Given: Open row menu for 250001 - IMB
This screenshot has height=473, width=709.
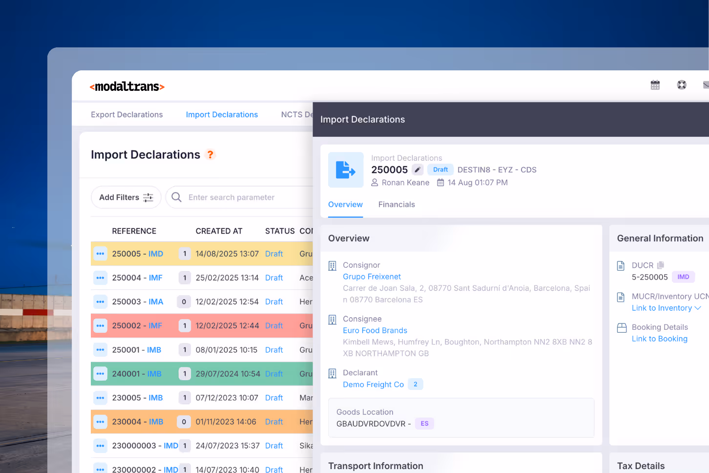Looking at the screenshot, I should [x=100, y=350].
